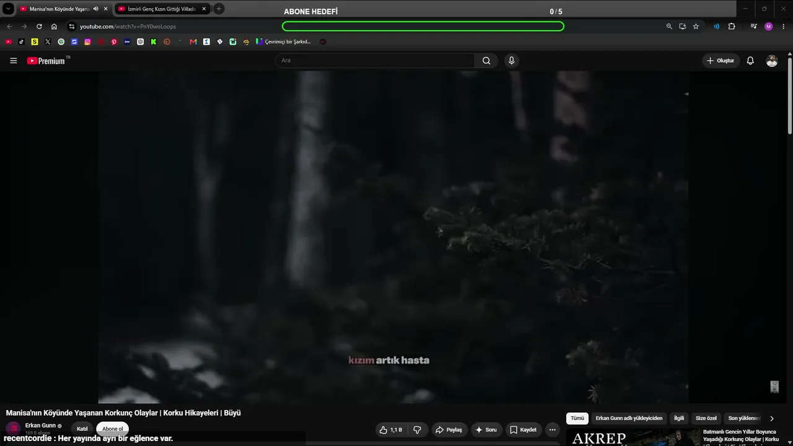Open Batmanlı Gencin recommended video title

(x=740, y=435)
